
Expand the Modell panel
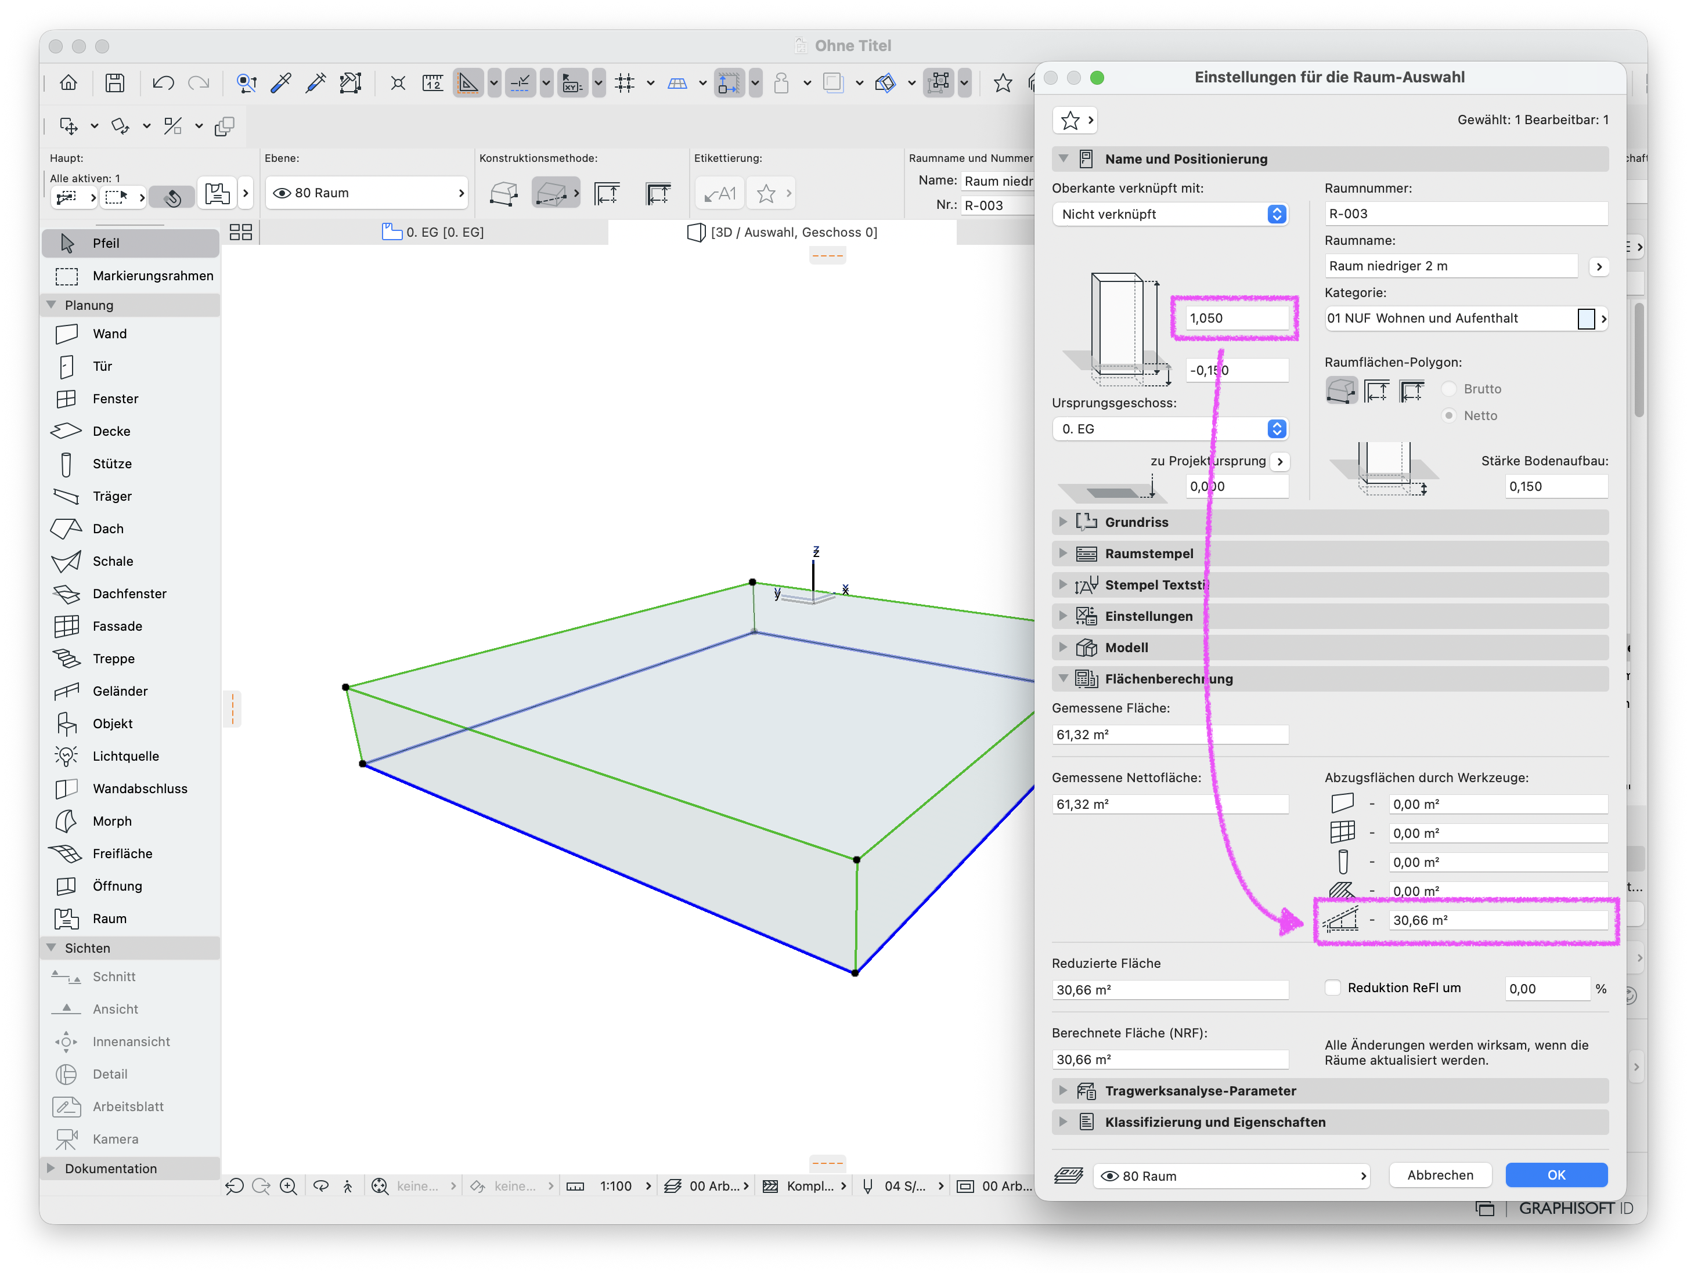point(1329,647)
